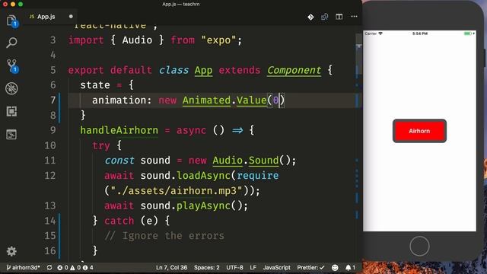Viewport: 487px width, 274px height.
Task: Click the playAsync call on line 13
Action: (203, 205)
